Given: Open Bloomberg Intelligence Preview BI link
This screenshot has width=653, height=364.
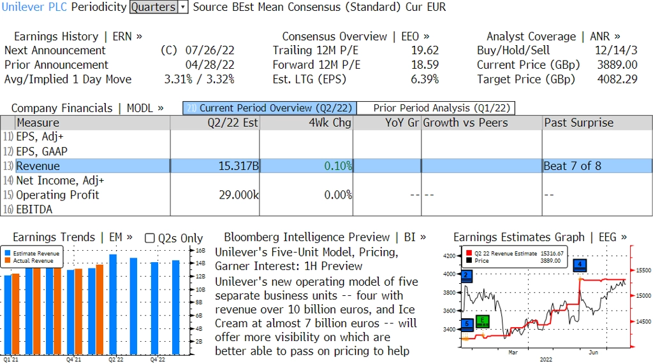Looking at the screenshot, I should (325, 237).
